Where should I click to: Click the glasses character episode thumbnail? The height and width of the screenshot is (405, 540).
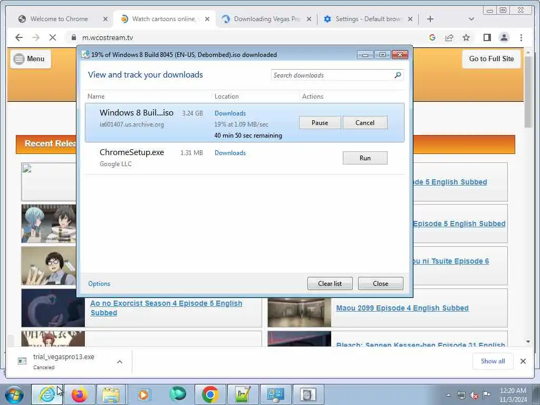coord(49,266)
